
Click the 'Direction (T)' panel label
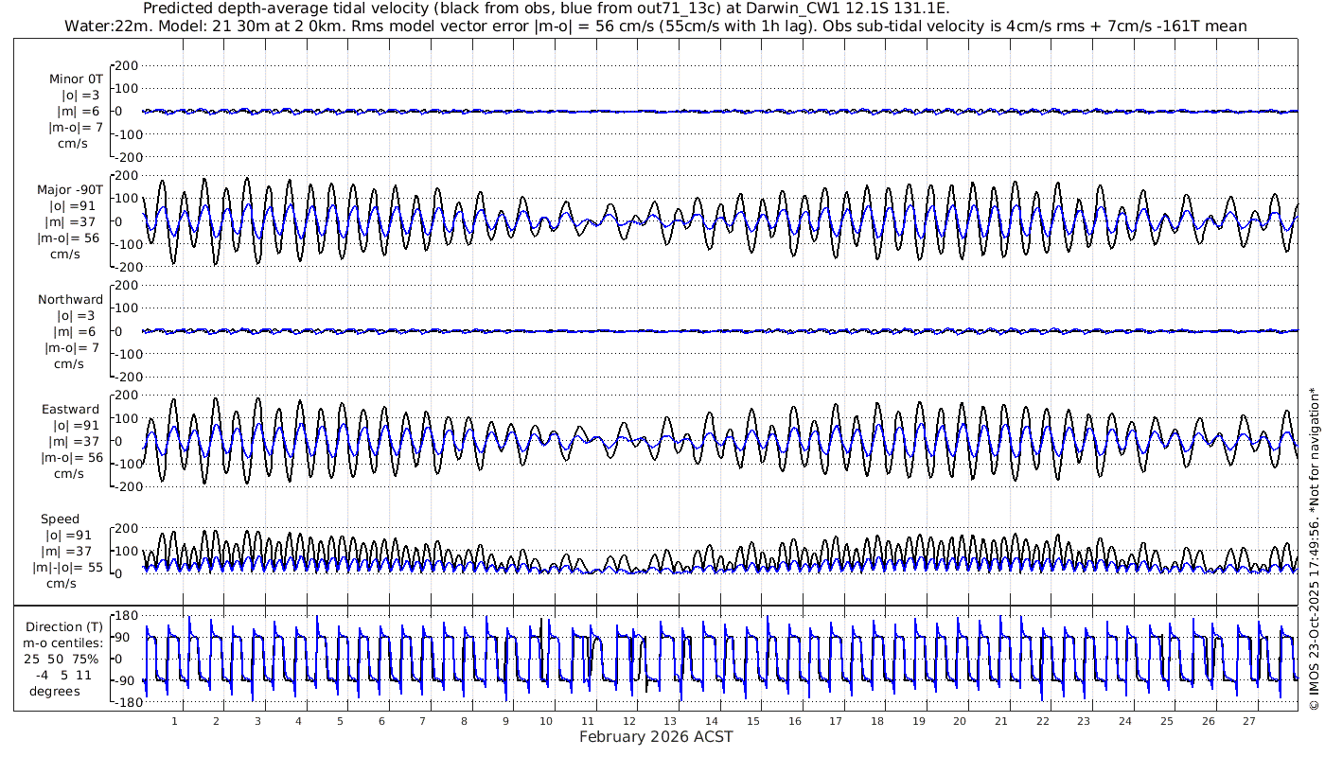pos(64,627)
